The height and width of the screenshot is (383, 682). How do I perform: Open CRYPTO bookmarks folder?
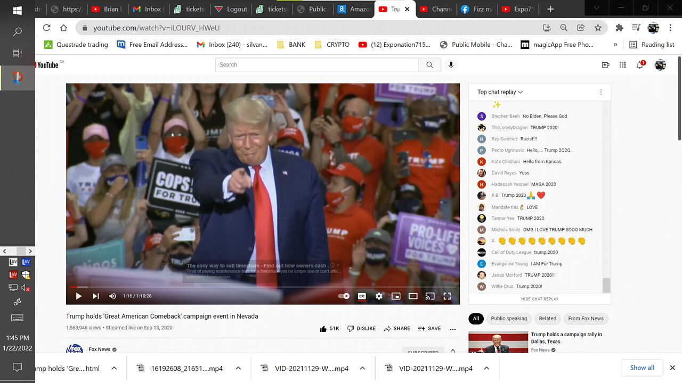pos(331,45)
